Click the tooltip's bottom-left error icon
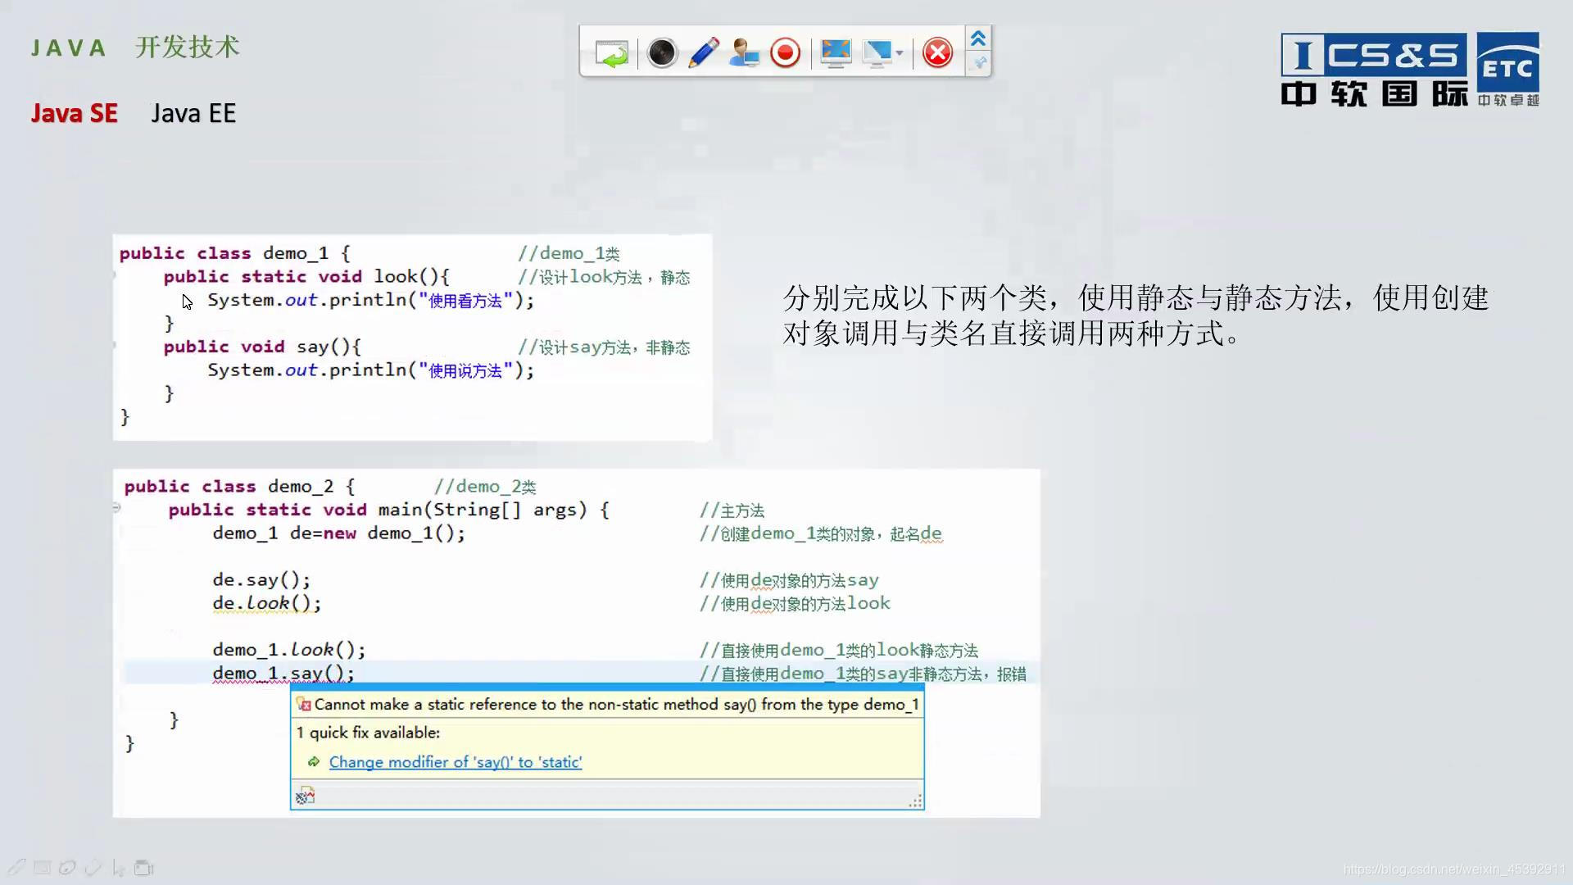1573x885 pixels. tap(306, 796)
